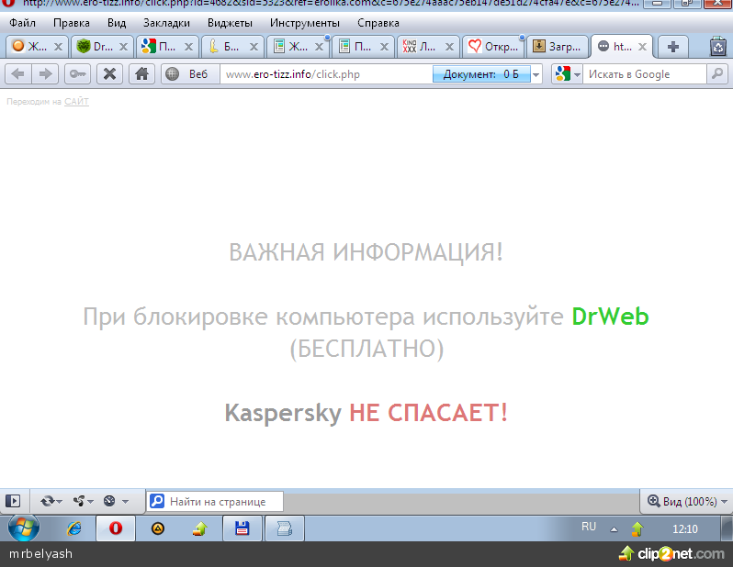Image resolution: width=733 pixels, height=567 pixels.
Task: Show hidden tray icons arrow
Action: pyautogui.click(x=614, y=529)
